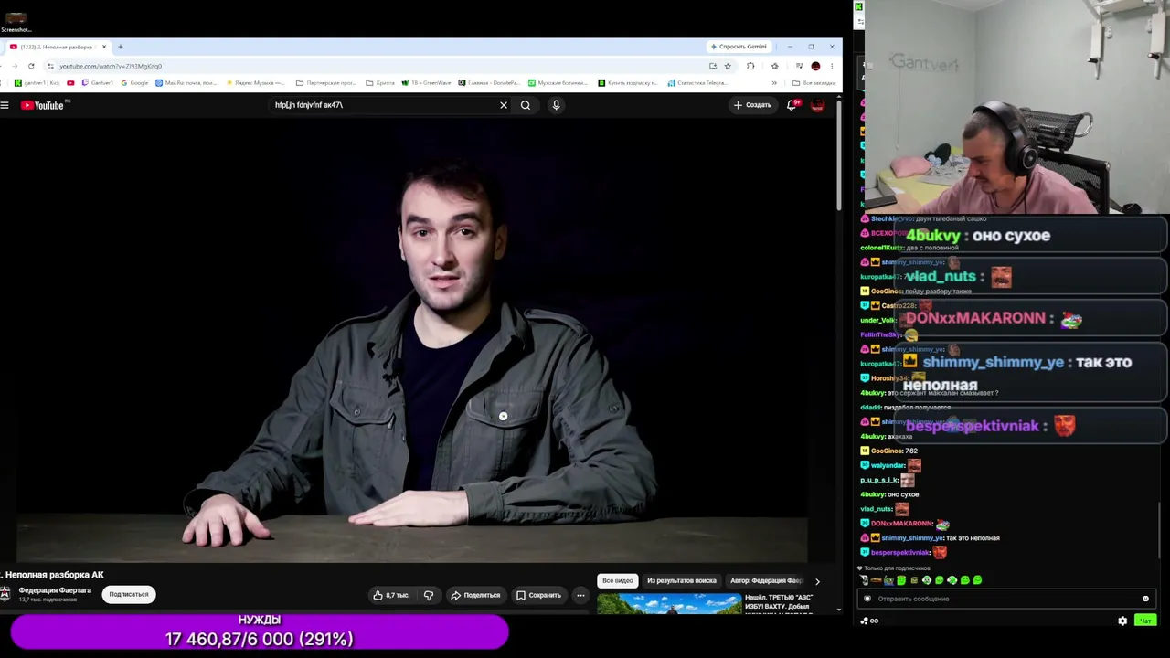Open the chat identity badge icon

tap(867, 599)
